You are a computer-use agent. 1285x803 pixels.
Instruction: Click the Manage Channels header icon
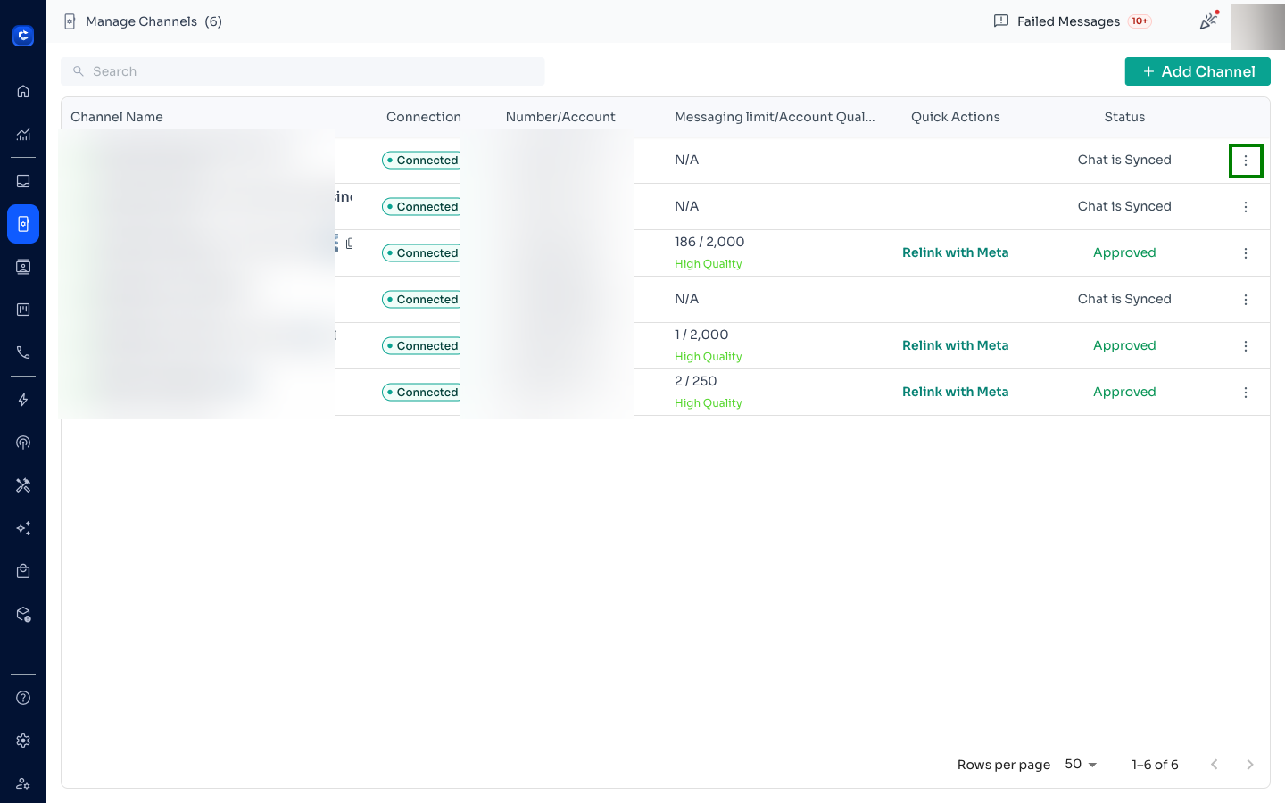click(70, 21)
